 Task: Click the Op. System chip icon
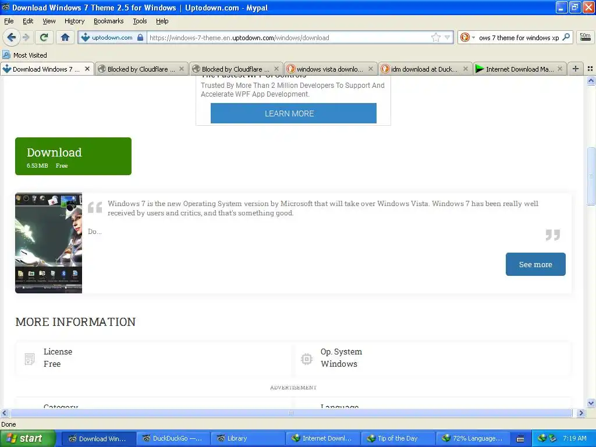coord(306,359)
